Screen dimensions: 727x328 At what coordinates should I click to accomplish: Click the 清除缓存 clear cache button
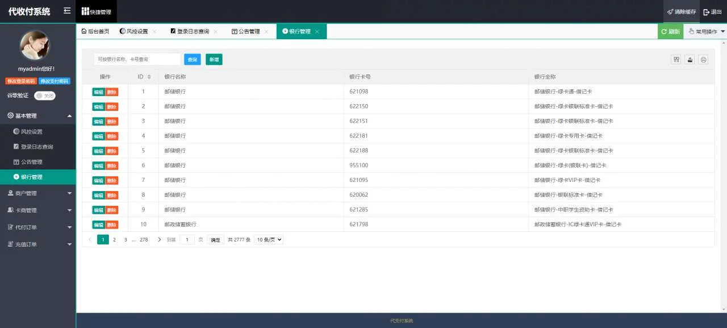pyautogui.click(x=682, y=12)
